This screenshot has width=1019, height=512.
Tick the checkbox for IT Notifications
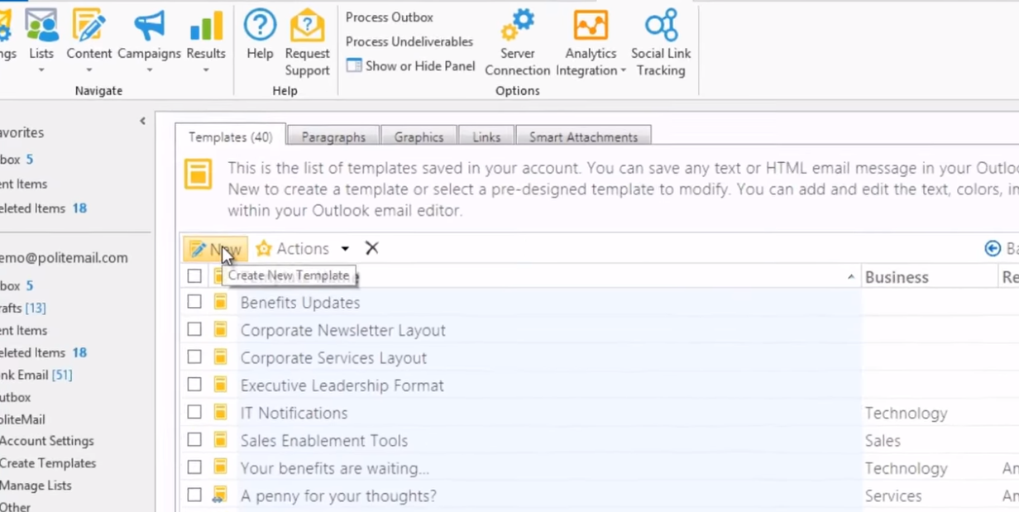pyautogui.click(x=194, y=412)
